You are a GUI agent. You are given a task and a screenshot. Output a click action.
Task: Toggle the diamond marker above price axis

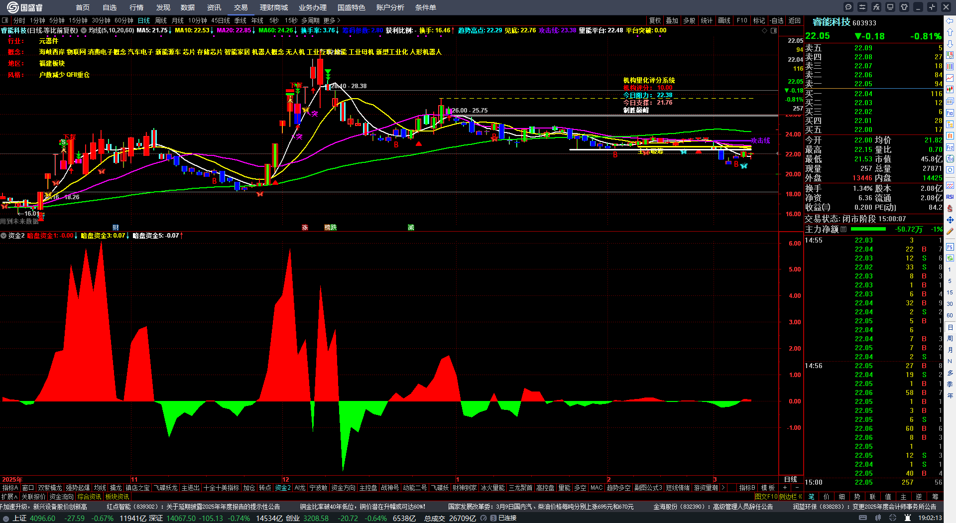(x=765, y=30)
